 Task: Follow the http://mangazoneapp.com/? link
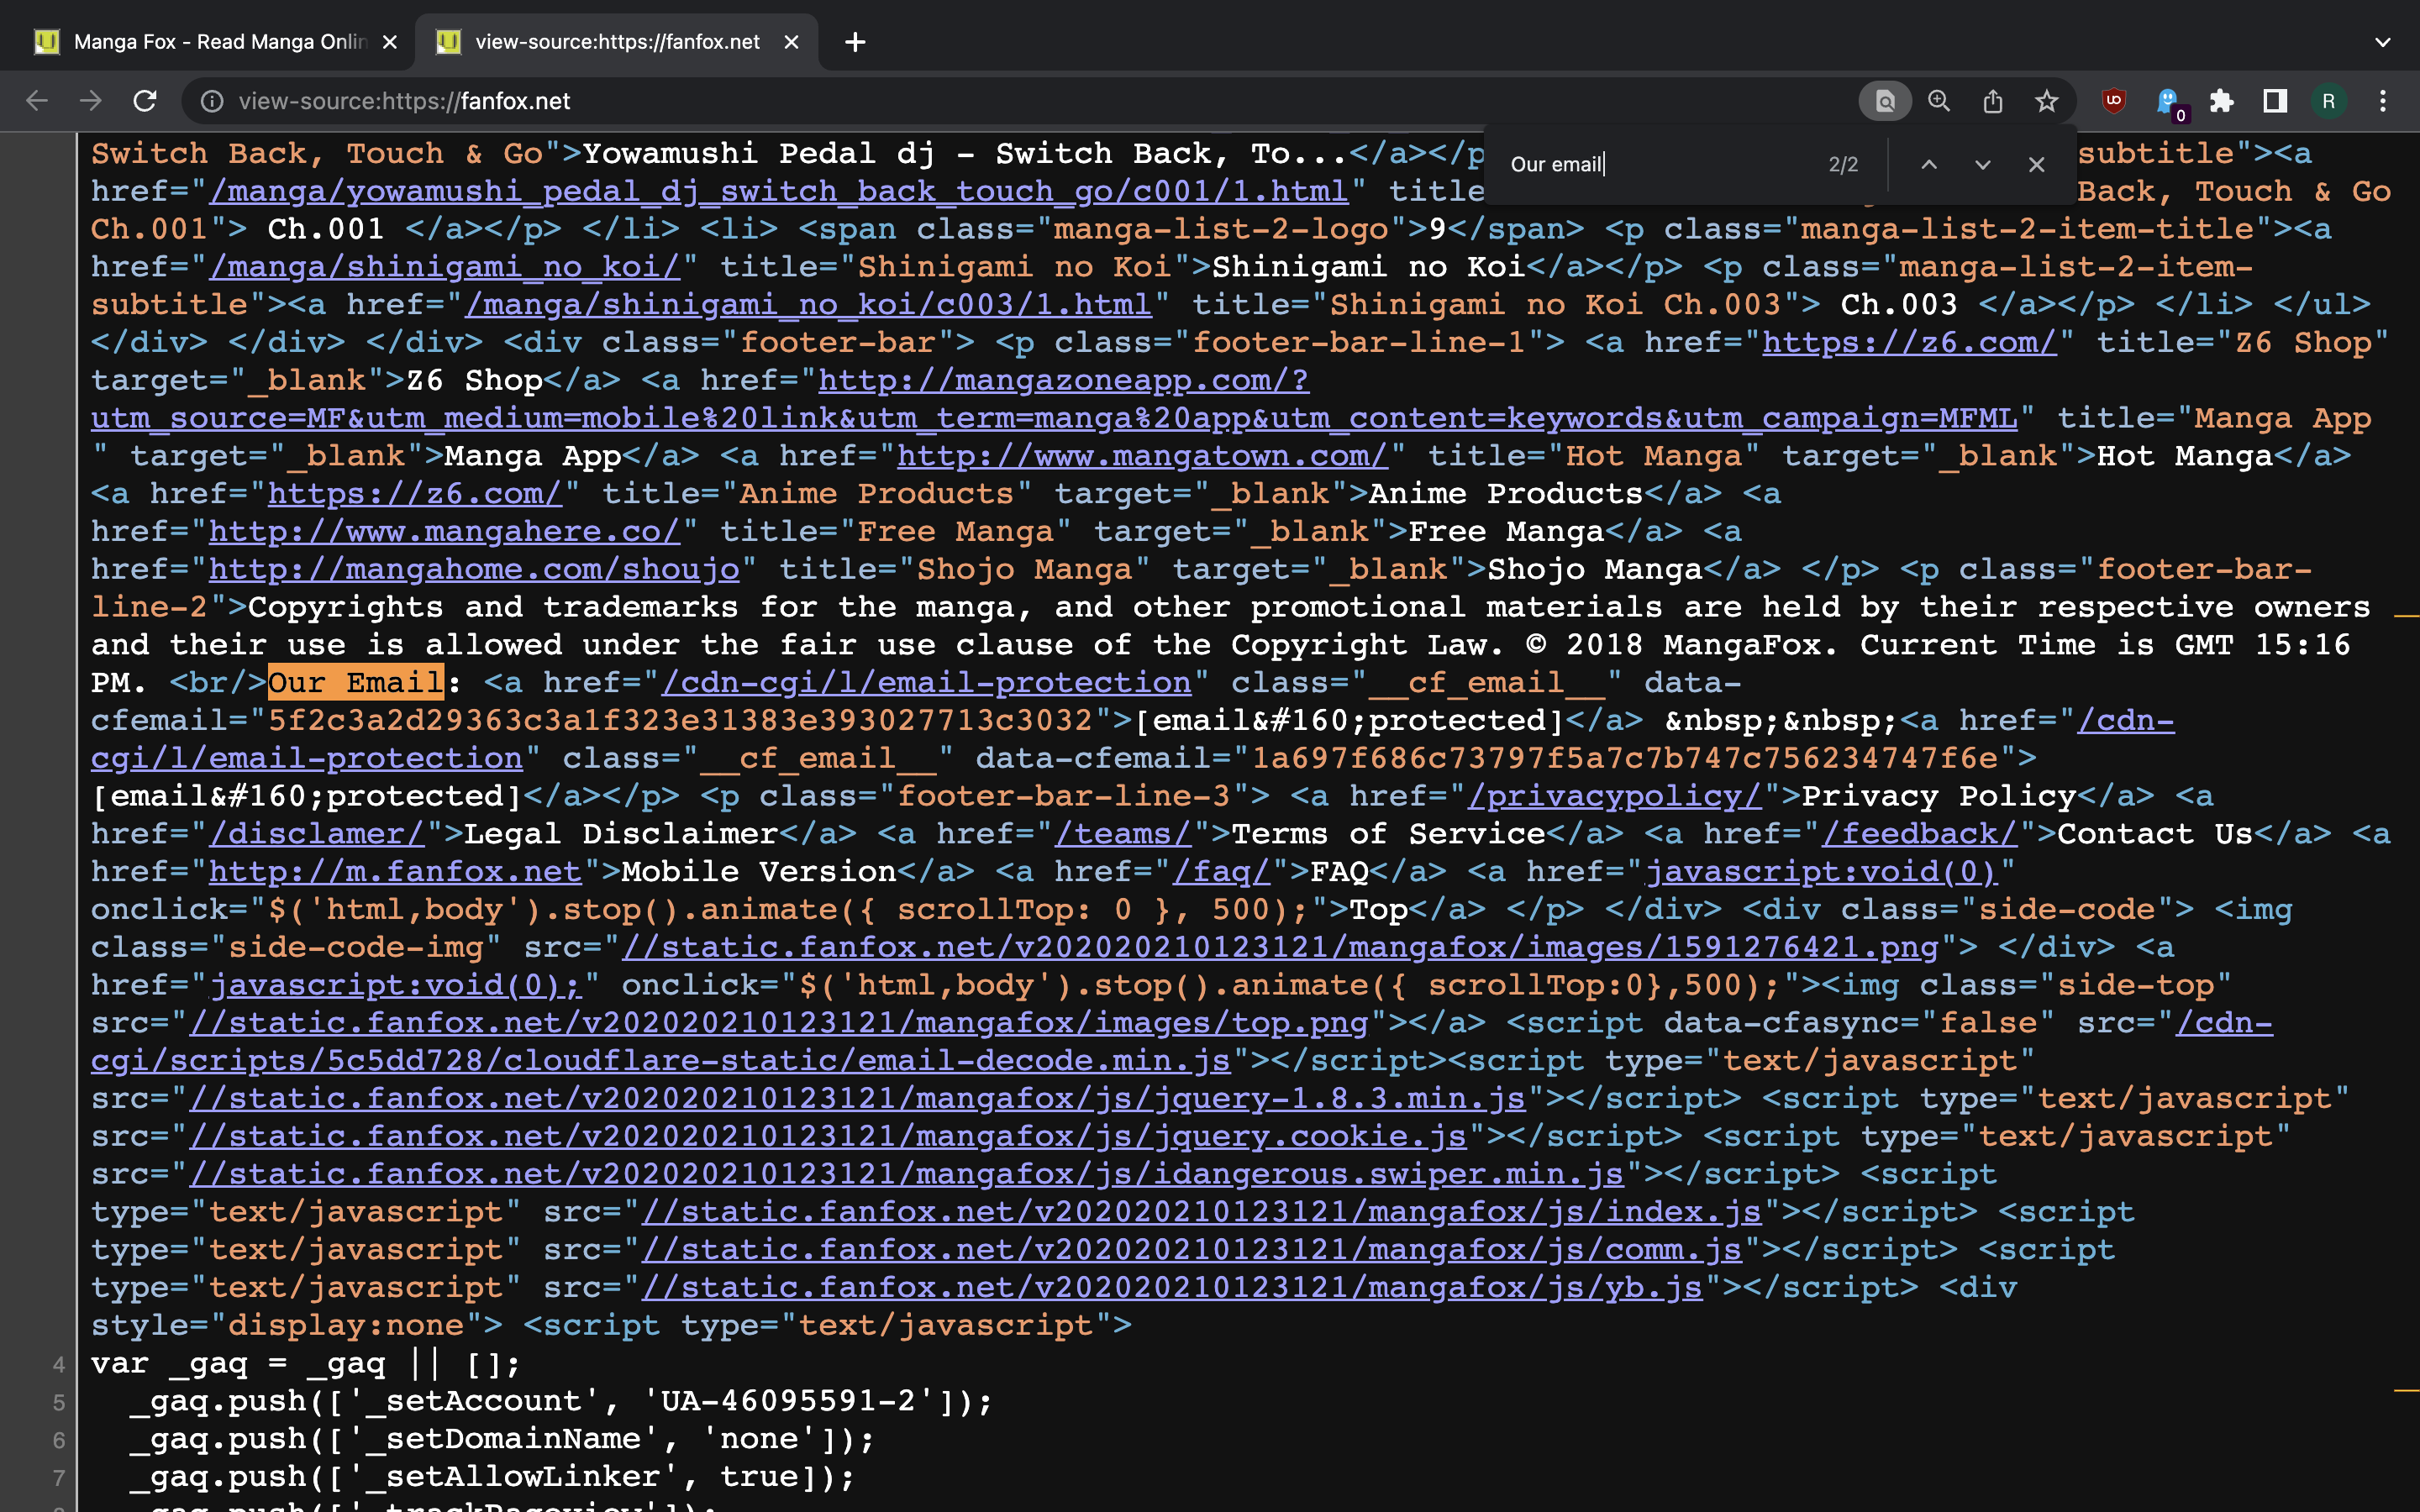pyautogui.click(x=1063, y=381)
